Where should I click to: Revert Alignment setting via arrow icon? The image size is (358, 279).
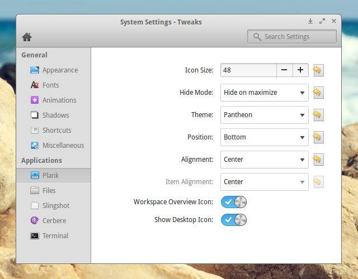[318, 159]
